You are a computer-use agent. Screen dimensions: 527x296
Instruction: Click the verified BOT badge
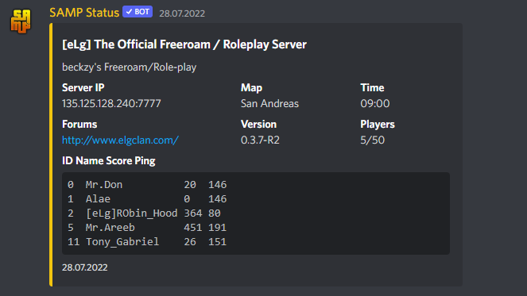click(x=138, y=12)
